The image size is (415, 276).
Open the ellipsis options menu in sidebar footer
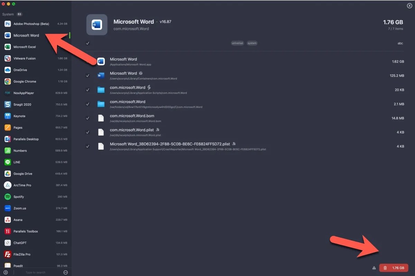(66, 273)
